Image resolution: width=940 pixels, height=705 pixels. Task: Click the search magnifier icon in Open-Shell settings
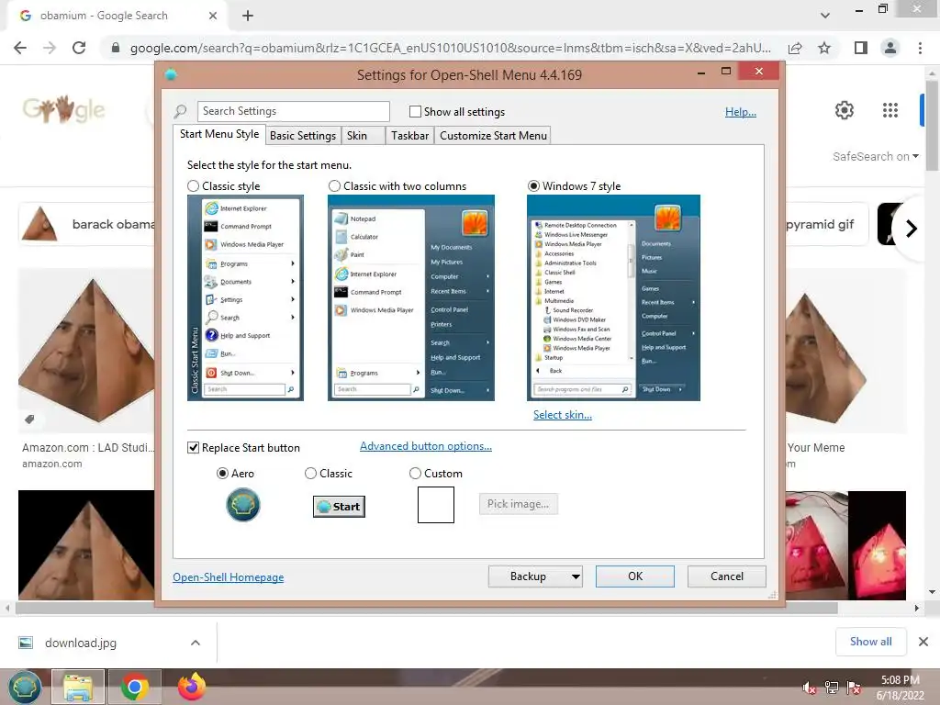pyautogui.click(x=181, y=111)
